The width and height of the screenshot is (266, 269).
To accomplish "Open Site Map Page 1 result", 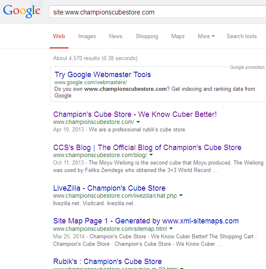I will 146,221.
